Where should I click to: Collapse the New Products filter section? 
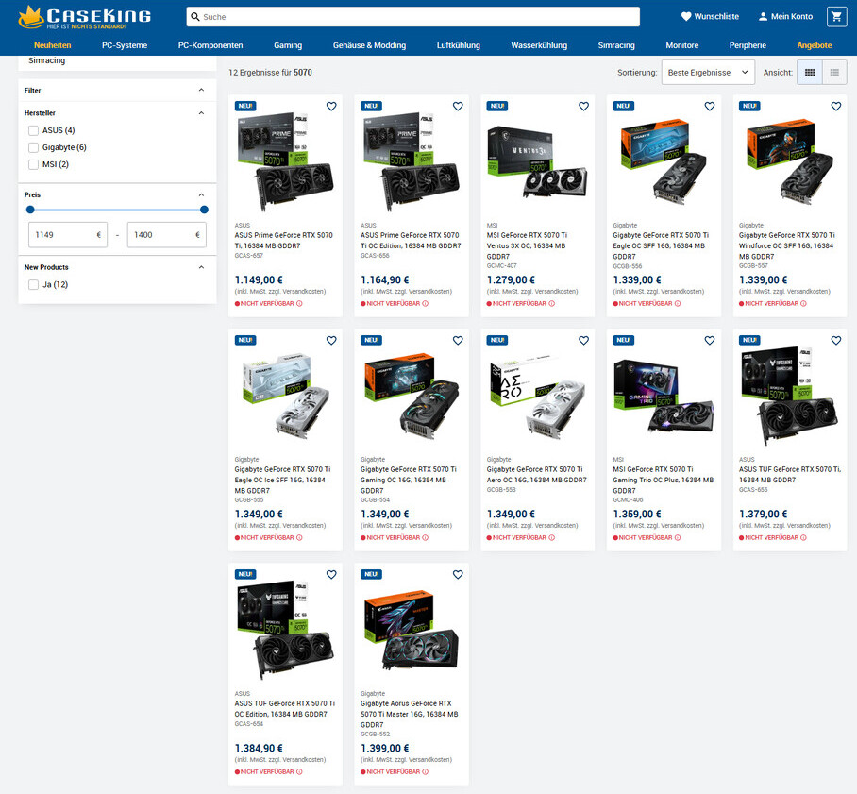[x=201, y=267]
